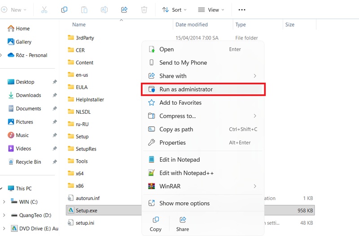Click Show more options
The height and width of the screenshot is (236, 359).
pos(202,203)
